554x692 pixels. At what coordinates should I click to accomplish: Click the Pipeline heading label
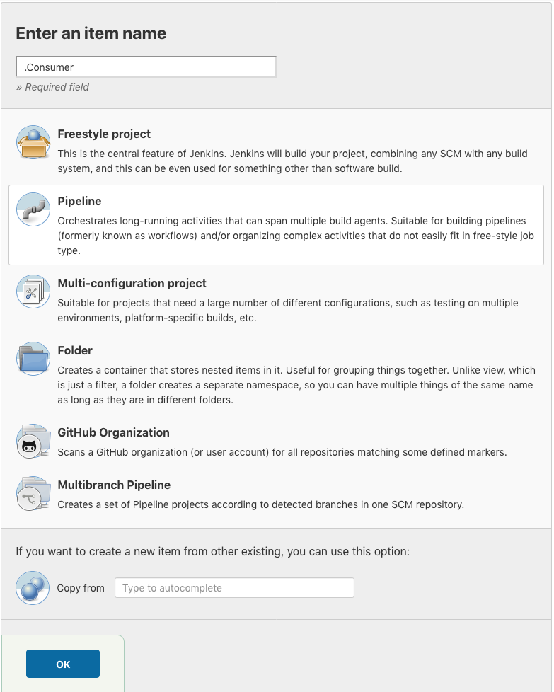pyautogui.click(x=79, y=201)
